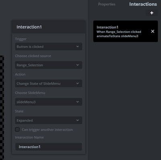Click the 'Can trigger another interaction' label text
Image resolution: width=161 pixels, height=160 pixels.
pos(47,130)
